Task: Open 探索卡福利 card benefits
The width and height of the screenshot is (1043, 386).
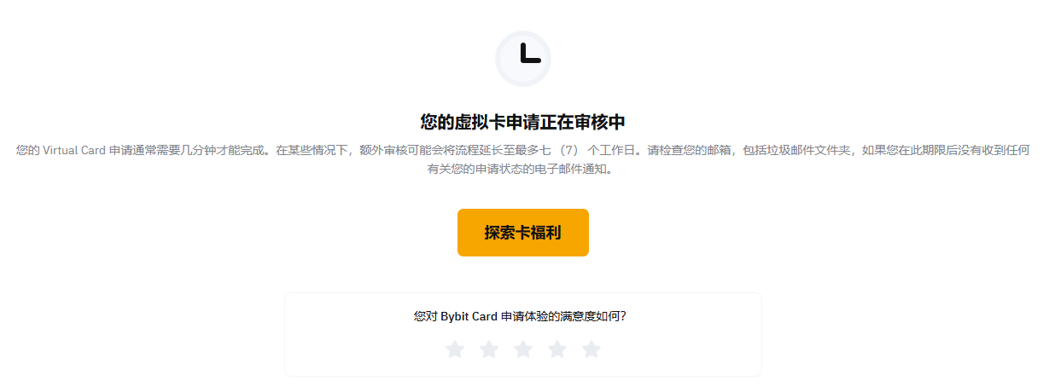Action: [x=523, y=233]
